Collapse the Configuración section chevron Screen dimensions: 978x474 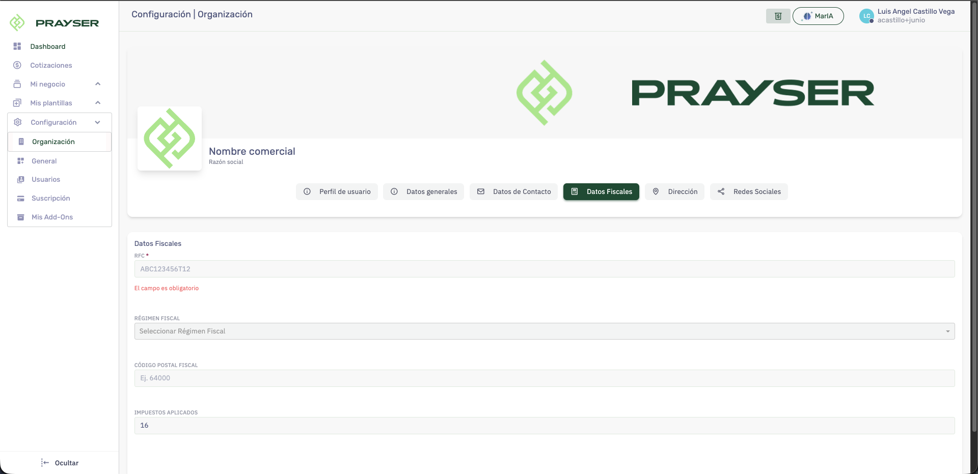click(x=98, y=122)
